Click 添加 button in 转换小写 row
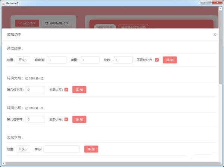Image resolution: width=224 pixels, height=167 pixels. pyautogui.click(x=79, y=119)
